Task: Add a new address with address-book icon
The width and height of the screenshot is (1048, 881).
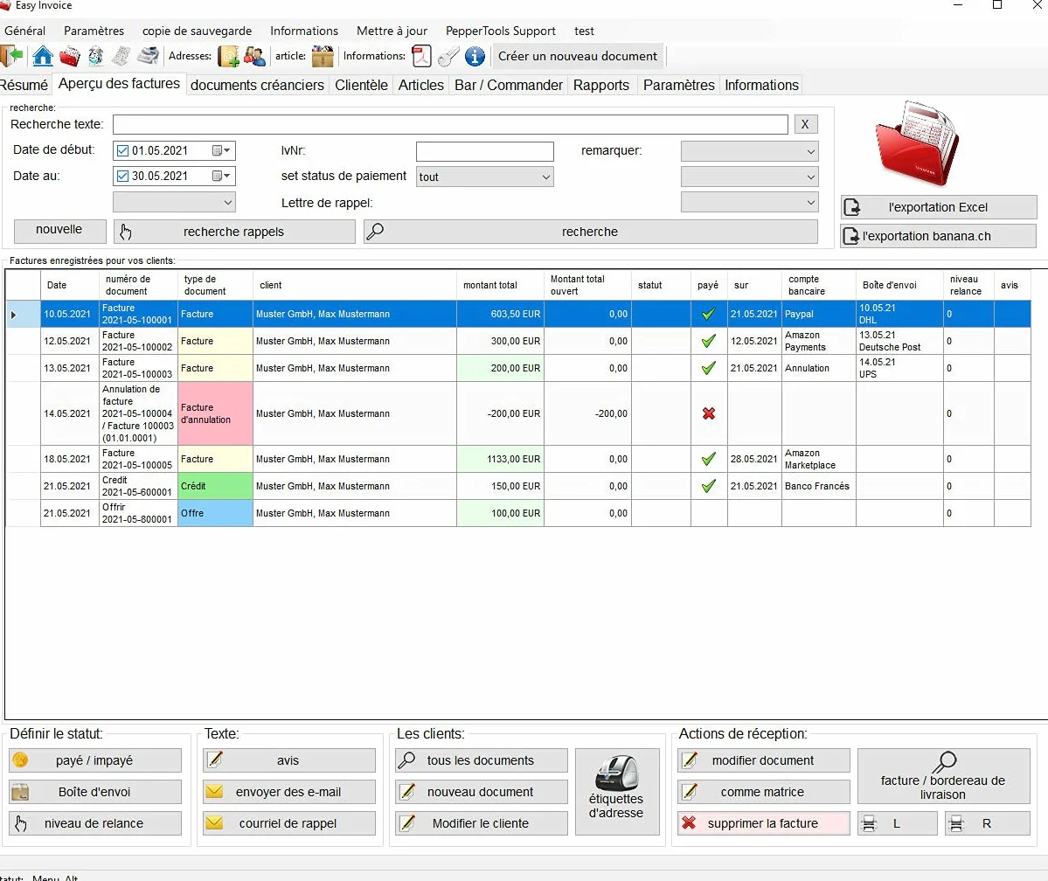Action: coord(229,56)
